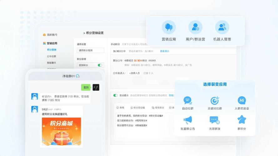Click the 加/减积分口令 label
Image resolution: width=278 pixels, height=156 pixels.
tap(119, 51)
